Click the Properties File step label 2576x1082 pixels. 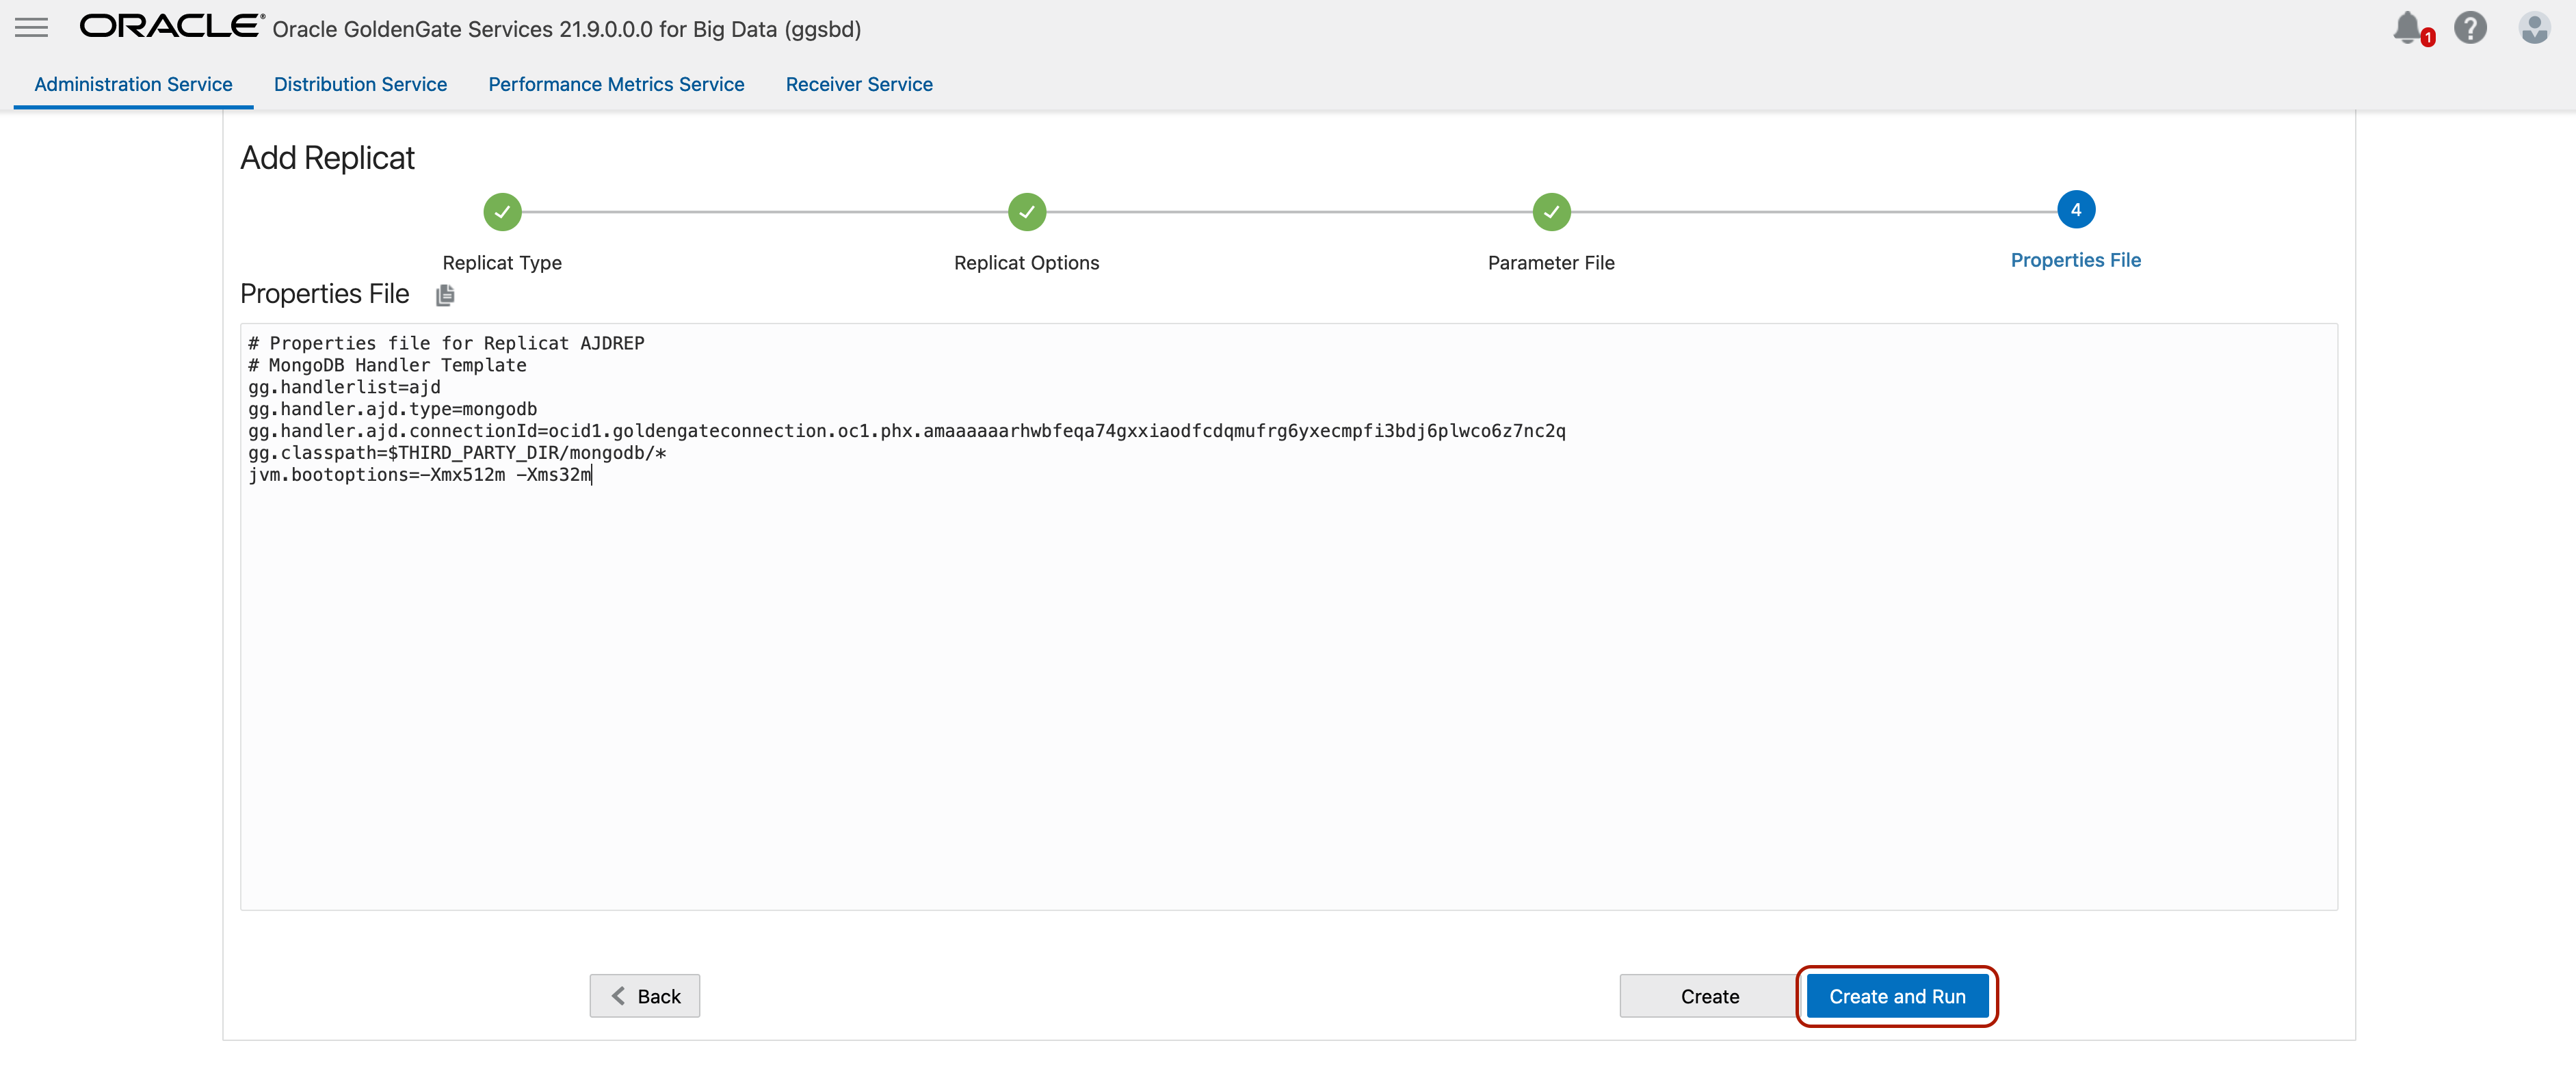[x=2075, y=260]
